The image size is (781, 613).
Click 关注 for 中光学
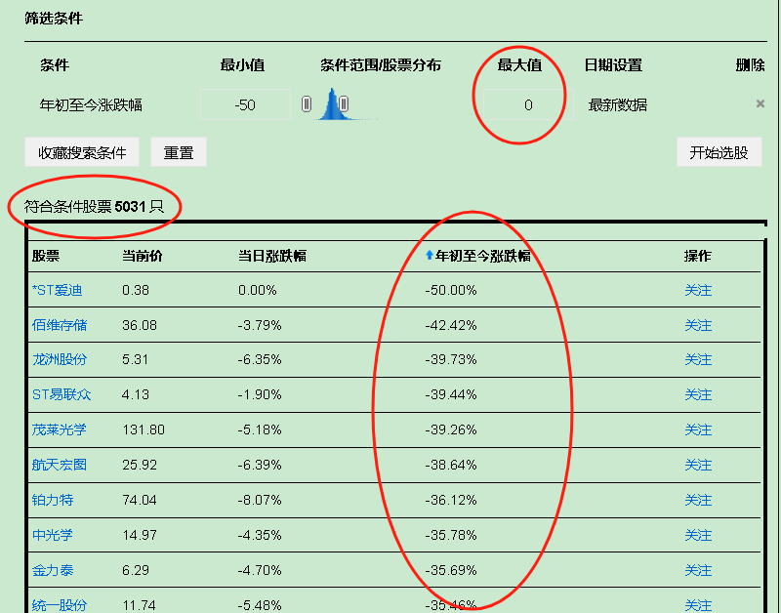[698, 535]
